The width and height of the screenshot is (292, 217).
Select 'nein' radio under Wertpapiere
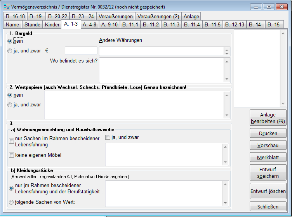coord(10,95)
